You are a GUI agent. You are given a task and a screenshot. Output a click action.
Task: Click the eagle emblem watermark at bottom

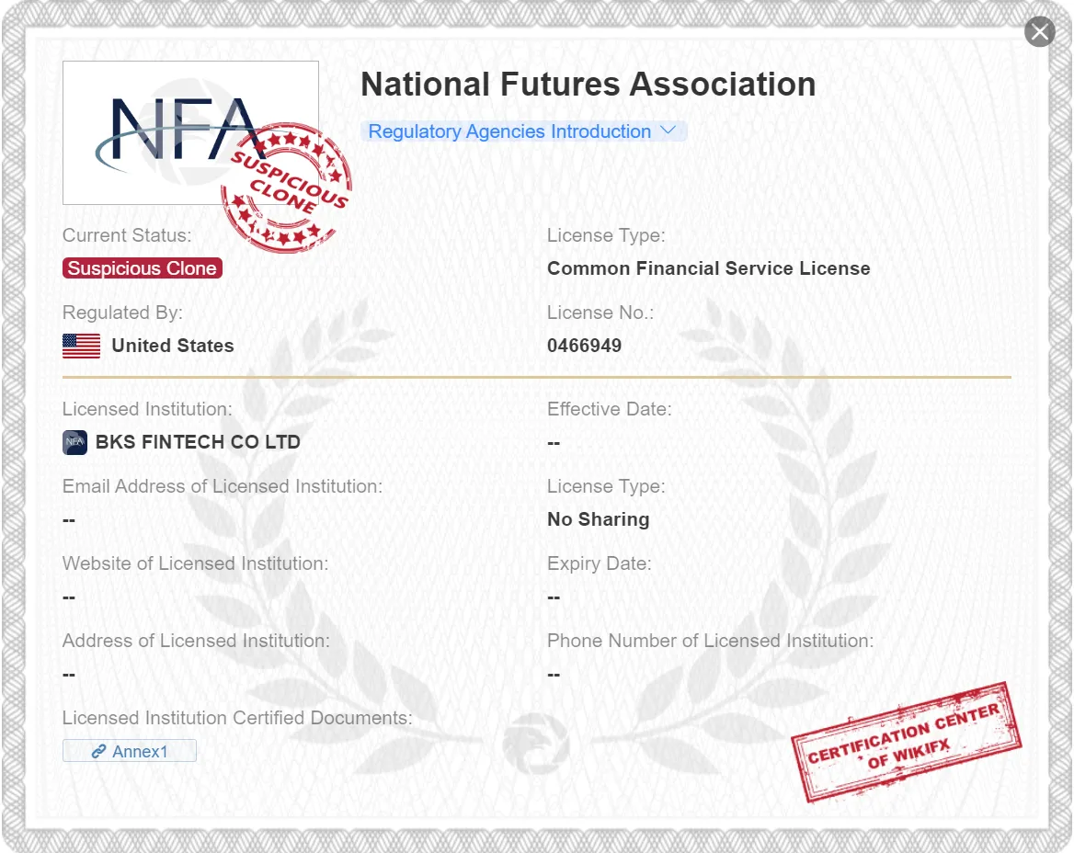[536, 744]
